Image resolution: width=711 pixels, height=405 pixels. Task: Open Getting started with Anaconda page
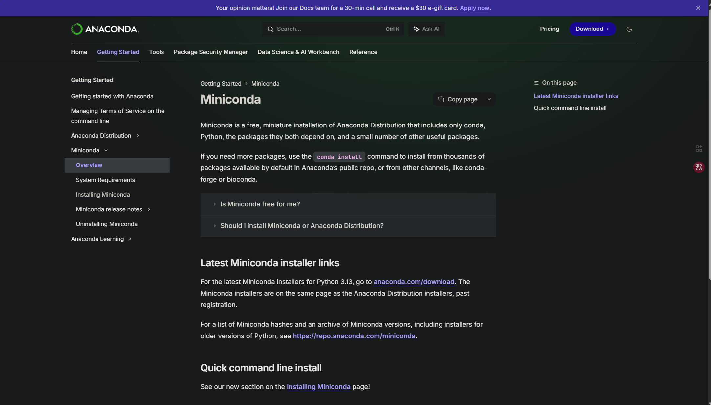tap(112, 96)
